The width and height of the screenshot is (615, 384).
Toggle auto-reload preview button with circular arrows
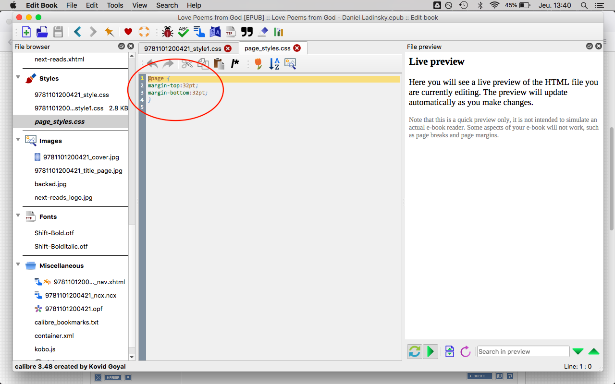[414, 352]
